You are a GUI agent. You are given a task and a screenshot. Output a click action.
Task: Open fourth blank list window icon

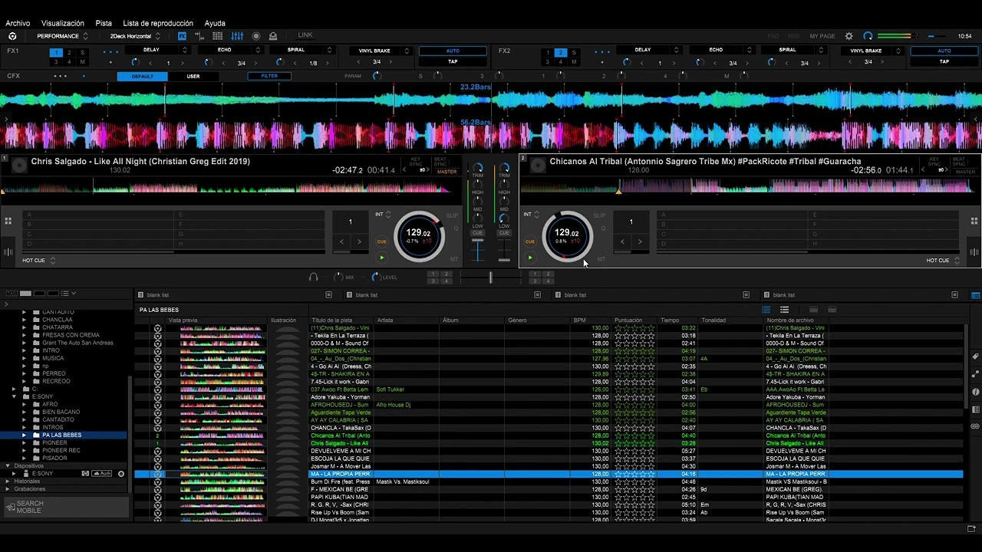954,295
